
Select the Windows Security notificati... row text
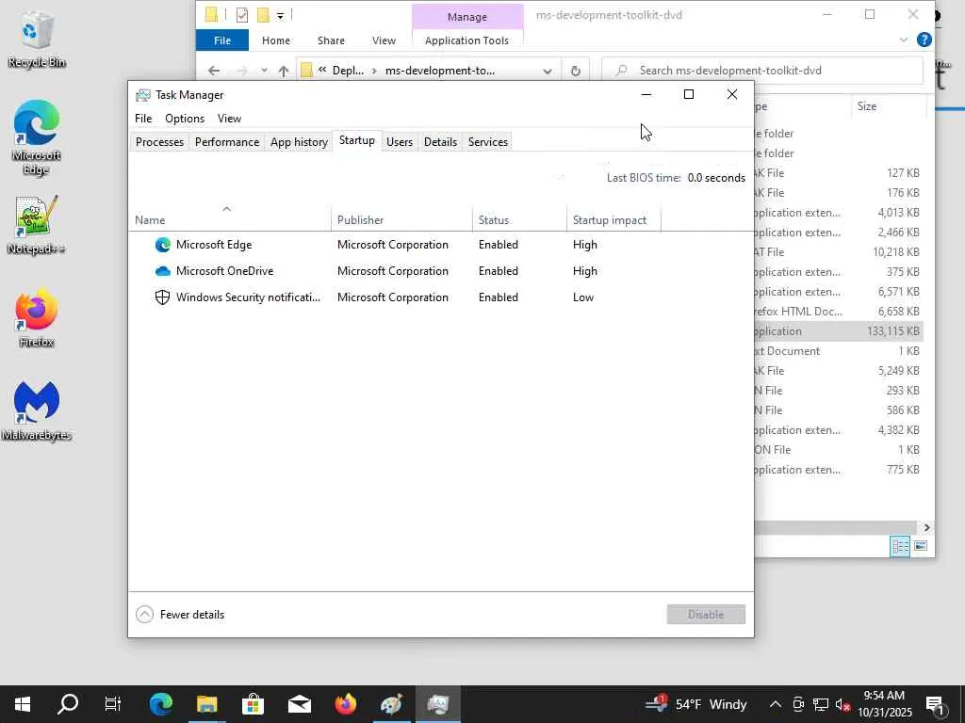click(248, 297)
